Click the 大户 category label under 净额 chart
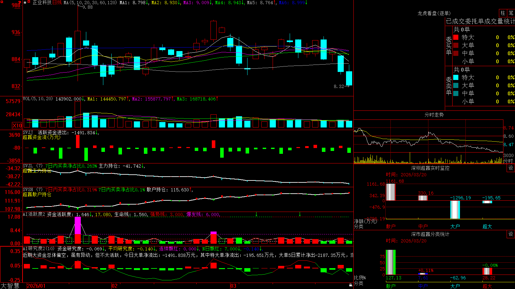515x289 pixels. point(455,226)
